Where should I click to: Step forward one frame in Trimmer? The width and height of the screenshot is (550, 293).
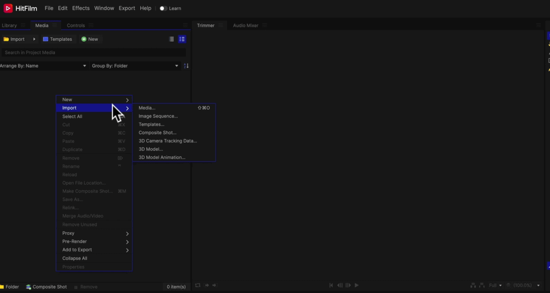click(x=348, y=285)
